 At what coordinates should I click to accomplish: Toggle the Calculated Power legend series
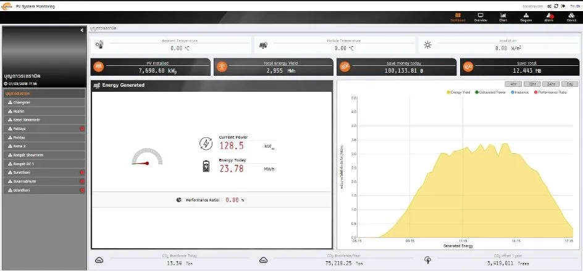490,92
